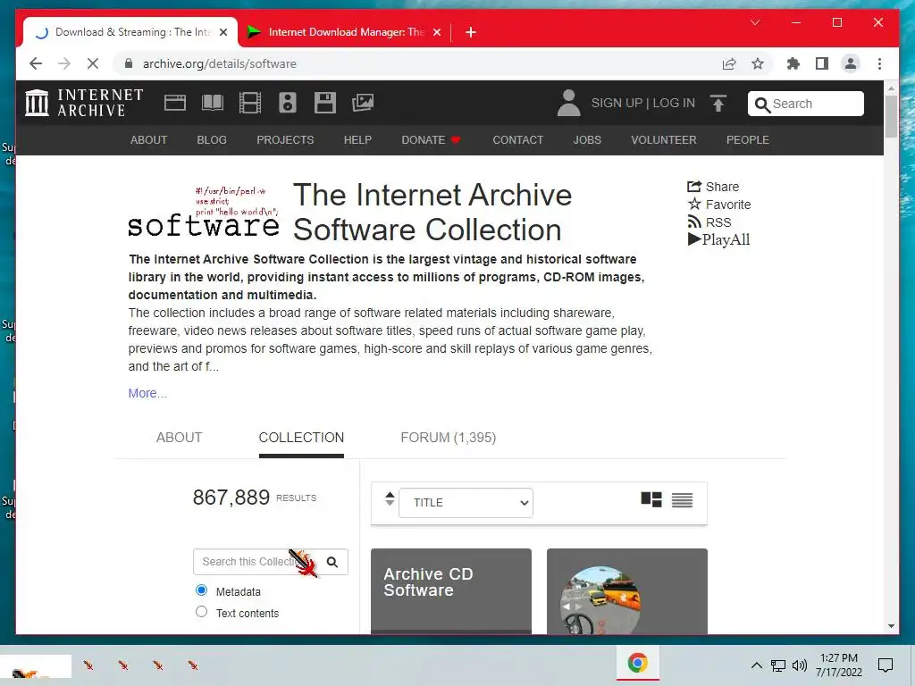915x686 pixels.
Task: Open the PEOPLE nav link
Action: pyautogui.click(x=748, y=140)
